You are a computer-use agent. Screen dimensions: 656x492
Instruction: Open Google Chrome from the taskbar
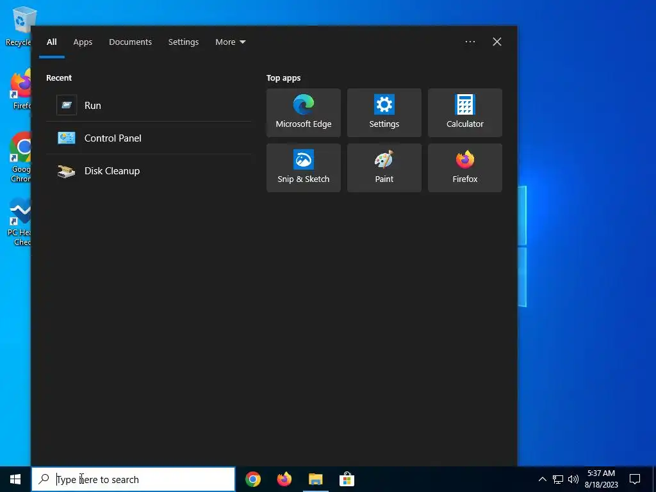point(253,479)
